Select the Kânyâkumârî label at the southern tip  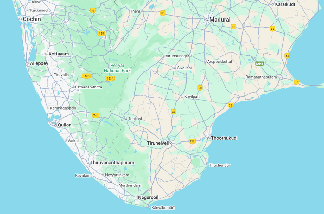tap(163, 208)
